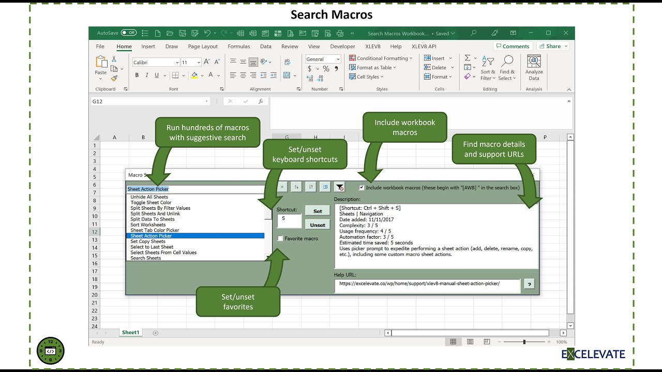Click the title bar Search magnifier icon
662x372 pixels.
coord(473,33)
